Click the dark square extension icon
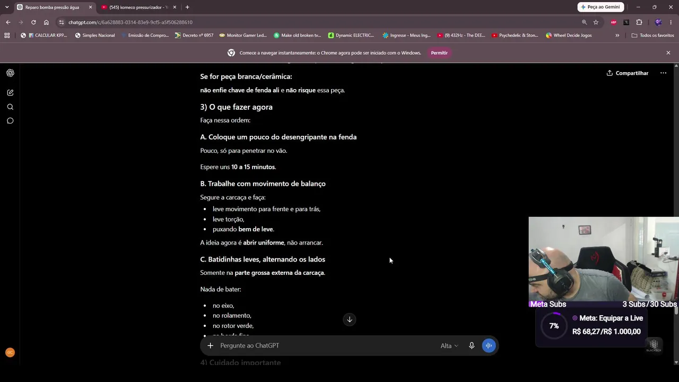The width and height of the screenshot is (679, 382). pyautogui.click(x=626, y=22)
